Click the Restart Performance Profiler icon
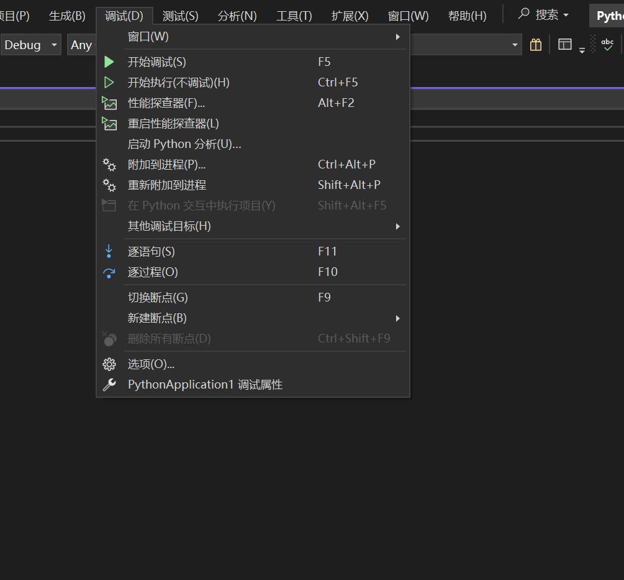 pyautogui.click(x=109, y=123)
